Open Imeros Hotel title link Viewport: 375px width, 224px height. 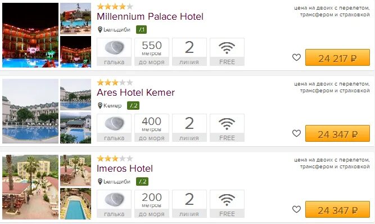[125, 168]
